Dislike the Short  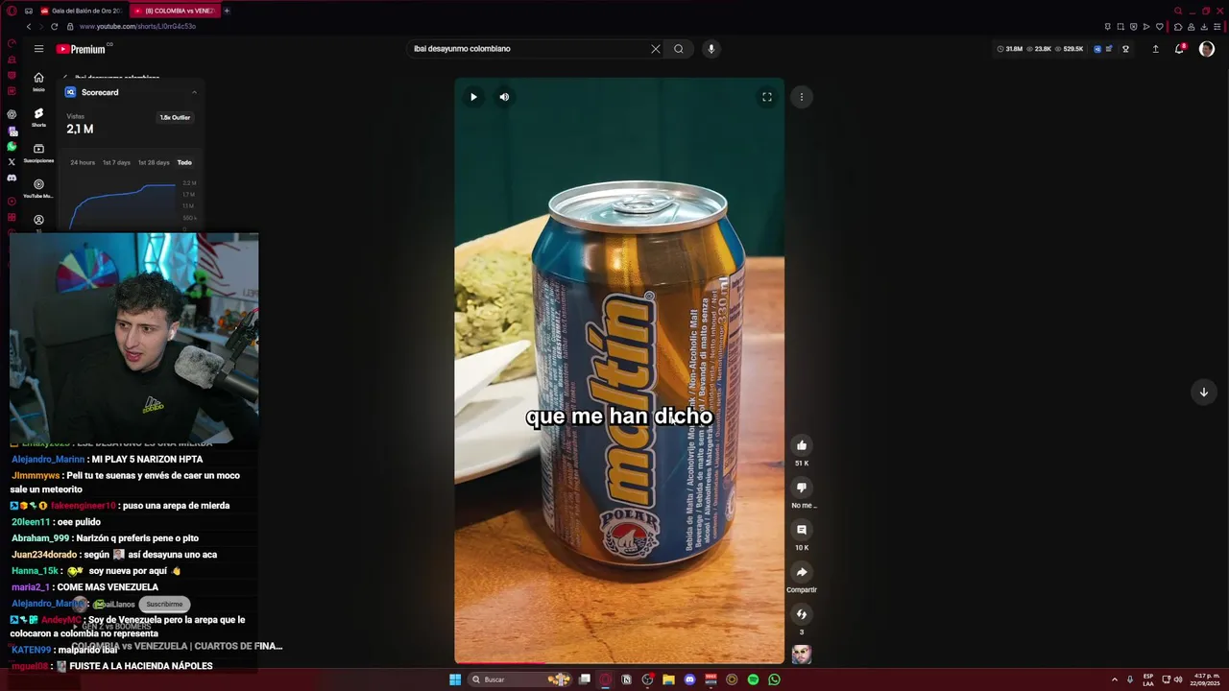(802, 488)
